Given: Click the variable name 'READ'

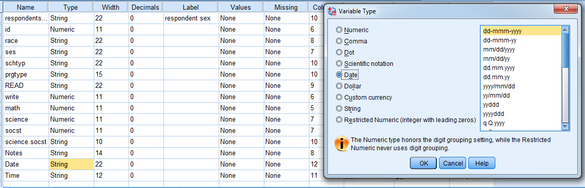Looking at the screenshot, I should [x=14, y=85].
